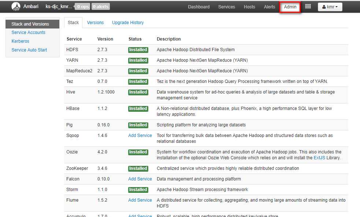Open the ExtJS library link
The image size is (360, 217).
point(319,158)
